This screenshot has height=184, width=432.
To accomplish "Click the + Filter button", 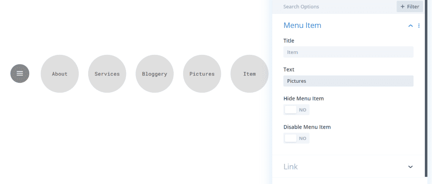I will [x=409, y=7].
